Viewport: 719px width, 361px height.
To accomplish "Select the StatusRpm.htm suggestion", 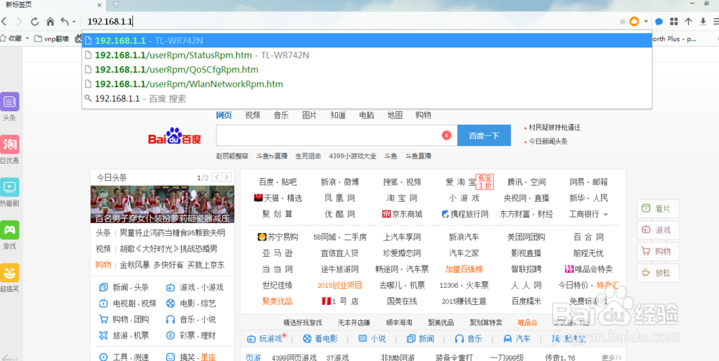I will [x=367, y=55].
